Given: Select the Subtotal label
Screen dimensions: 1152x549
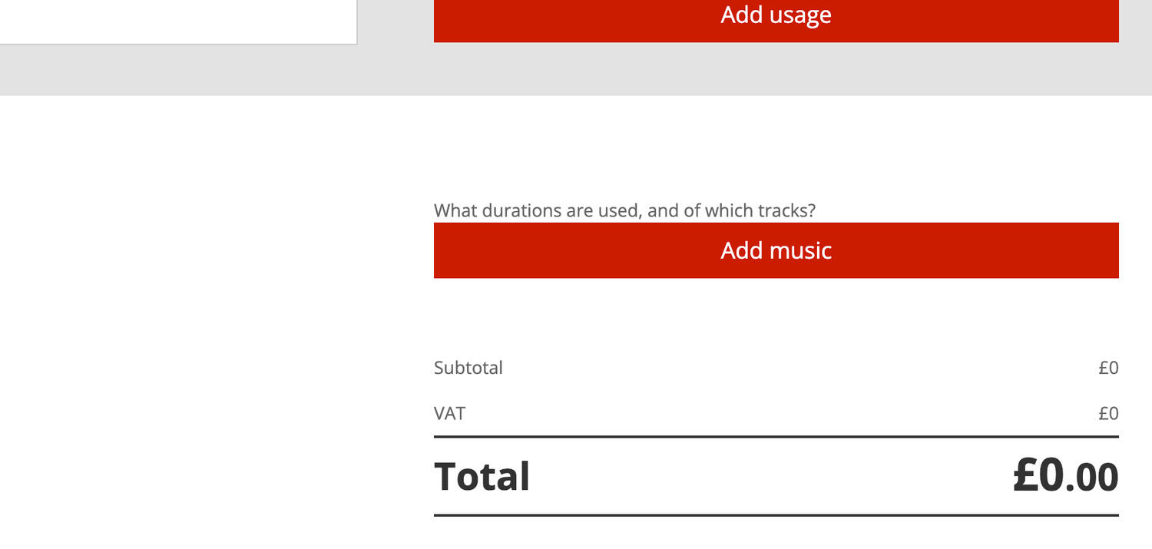Looking at the screenshot, I should point(468,368).
